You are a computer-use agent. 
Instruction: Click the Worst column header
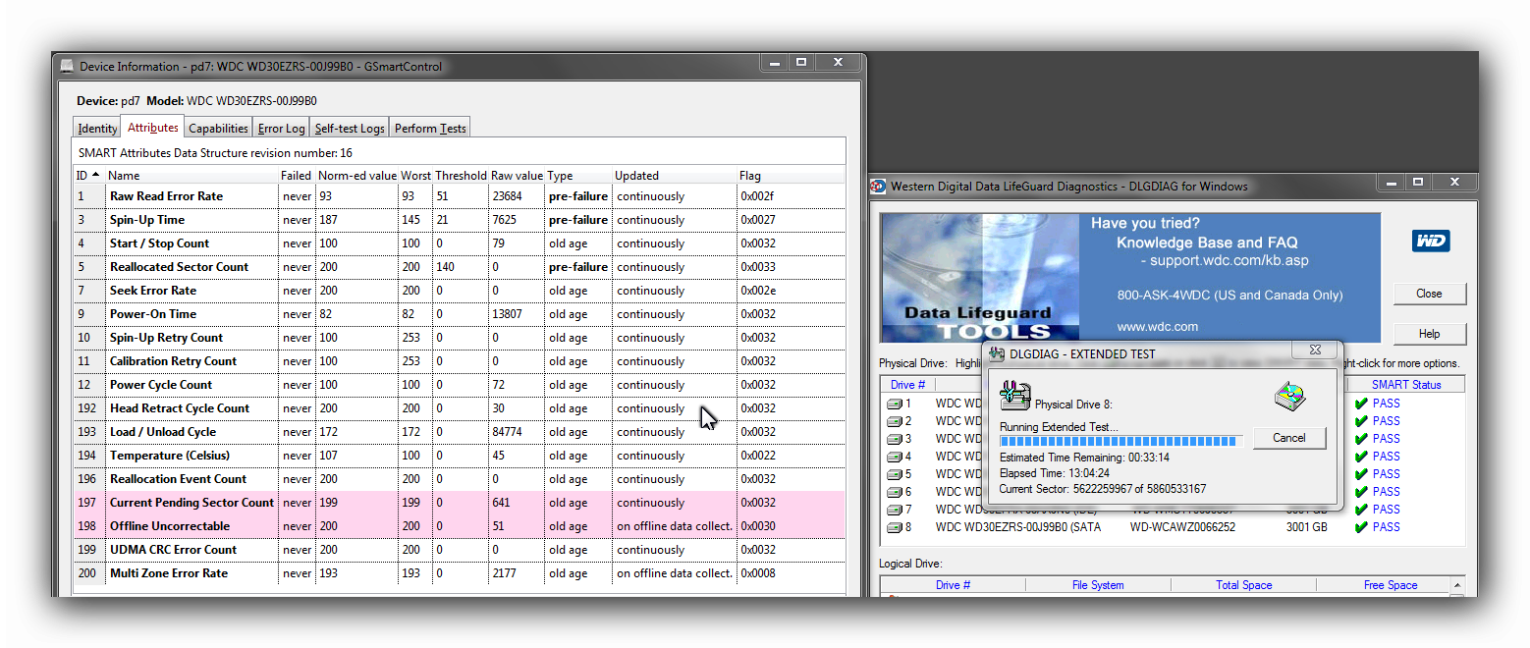pos(416,176)
